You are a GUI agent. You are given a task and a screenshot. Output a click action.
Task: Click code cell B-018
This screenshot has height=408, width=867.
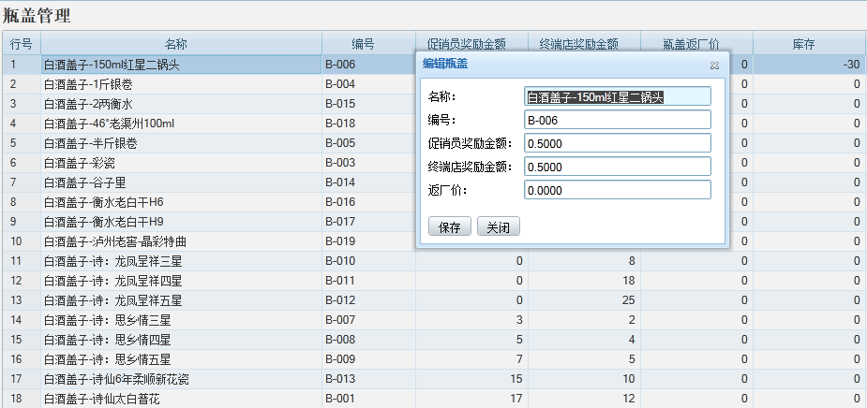click(x=368, y=124)
